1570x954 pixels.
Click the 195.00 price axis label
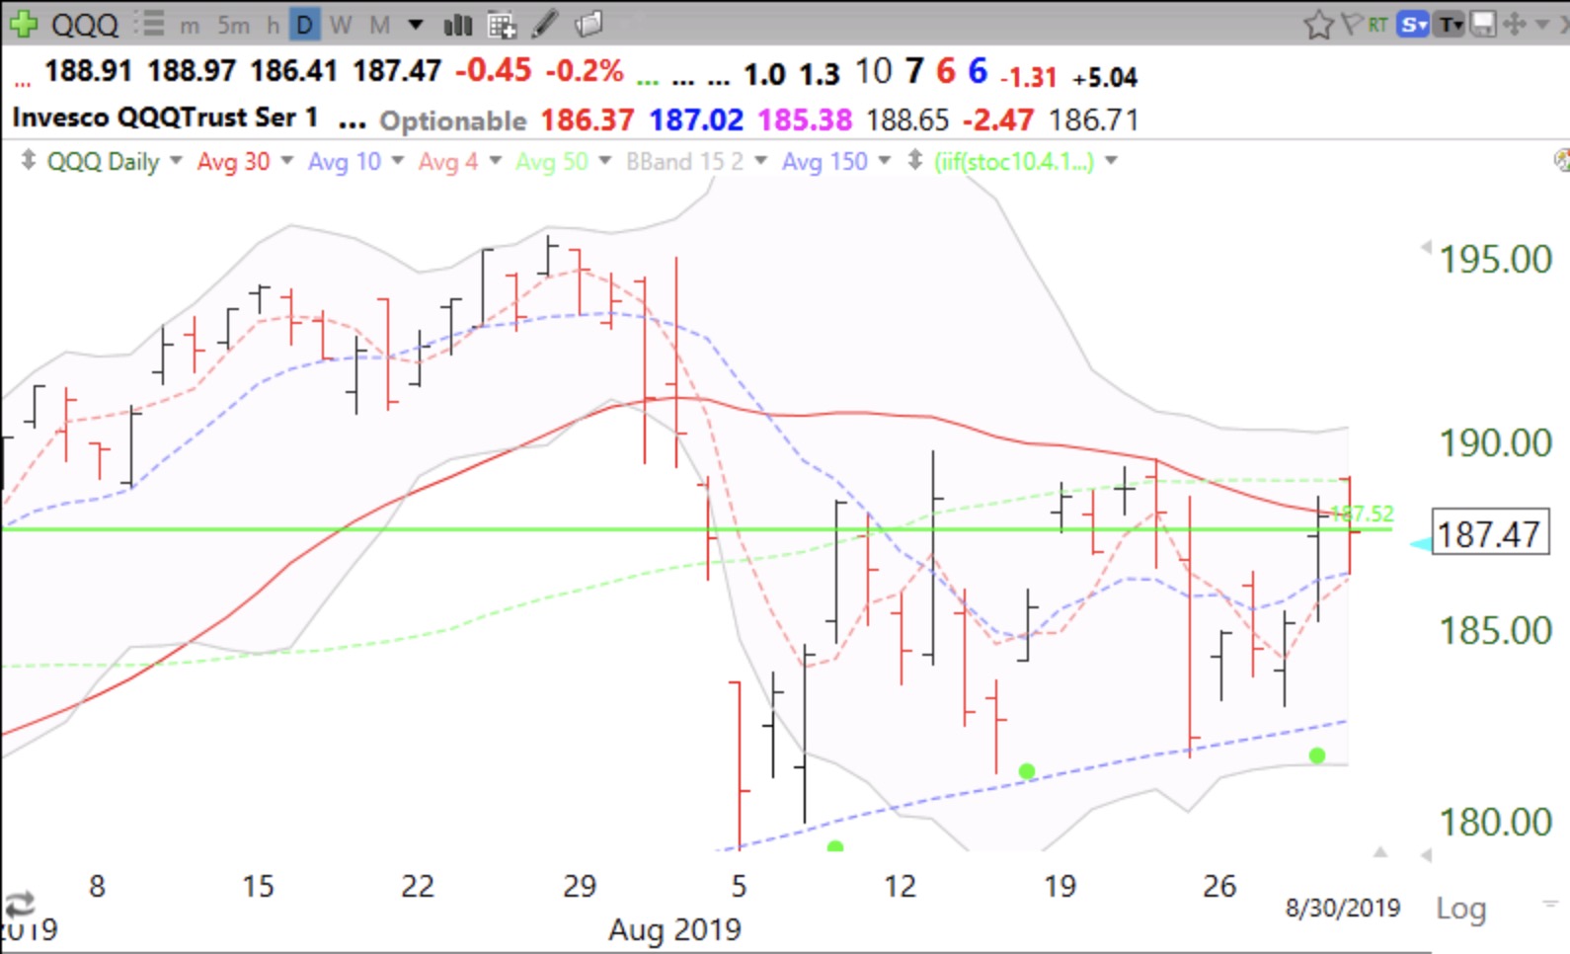(x=1496, y=260)
